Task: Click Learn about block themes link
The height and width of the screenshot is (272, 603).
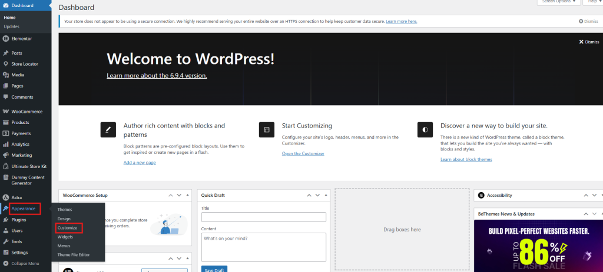Action: 466,159
